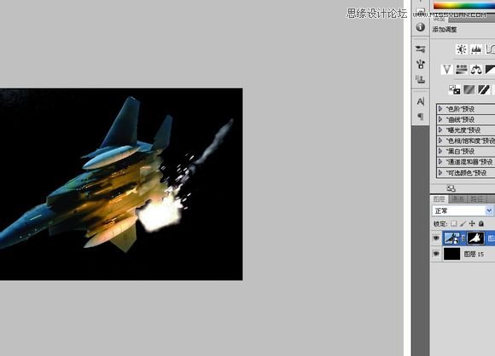Add a Hue/Saturation adjustment
The width and height of the screenshot is (495, 356).
pos(462,69)
